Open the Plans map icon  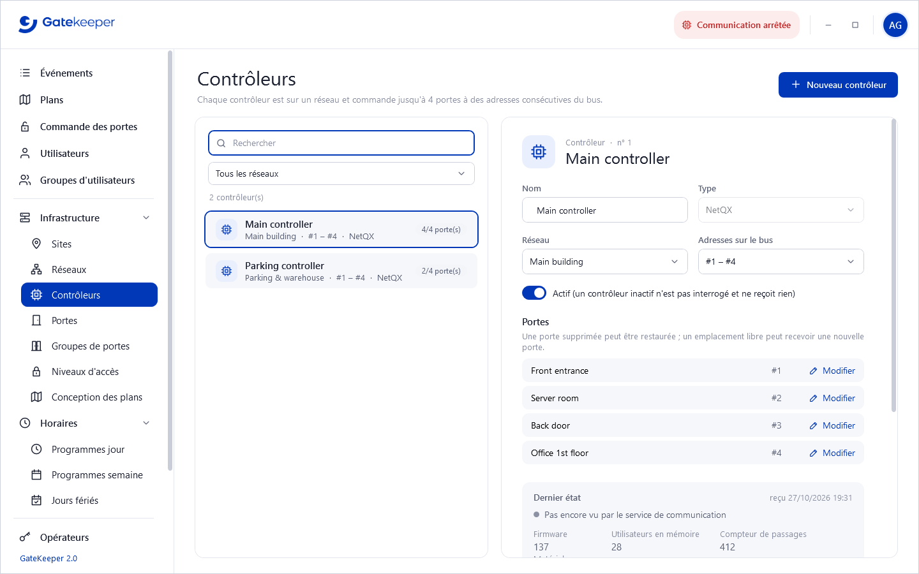tap(25, 99)
